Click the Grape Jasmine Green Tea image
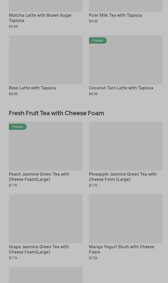 pyautogui.click(x=46, y=218)
